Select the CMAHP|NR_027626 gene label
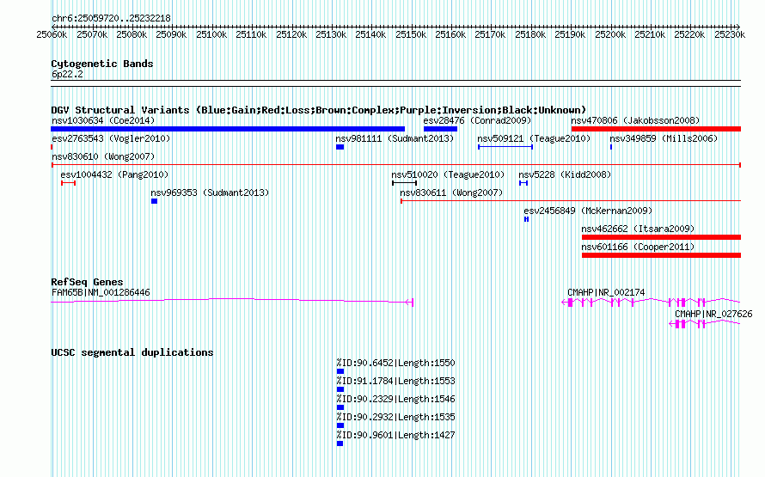This screenshot has height=477, width=765. [713, 314]
